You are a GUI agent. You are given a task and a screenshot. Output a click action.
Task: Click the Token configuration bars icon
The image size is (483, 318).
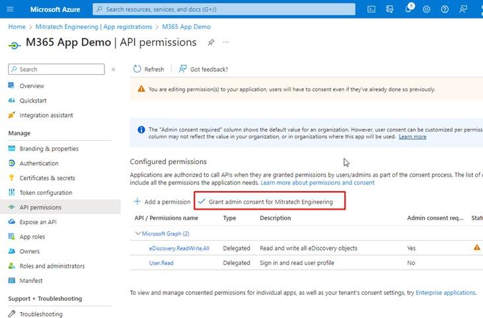point(12,192)
